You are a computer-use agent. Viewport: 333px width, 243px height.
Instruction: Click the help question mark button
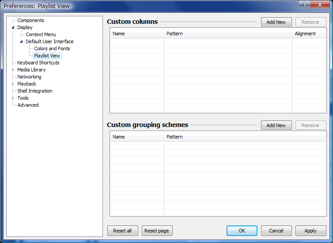(304, 4)
